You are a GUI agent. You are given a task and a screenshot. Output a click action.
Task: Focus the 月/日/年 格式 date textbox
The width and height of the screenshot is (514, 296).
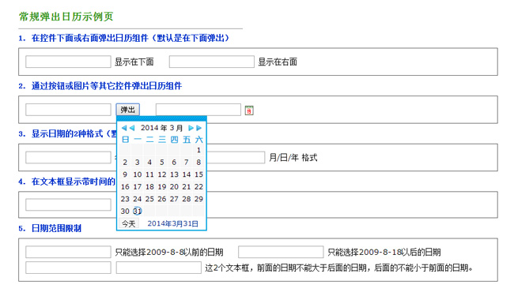[236, 157]
